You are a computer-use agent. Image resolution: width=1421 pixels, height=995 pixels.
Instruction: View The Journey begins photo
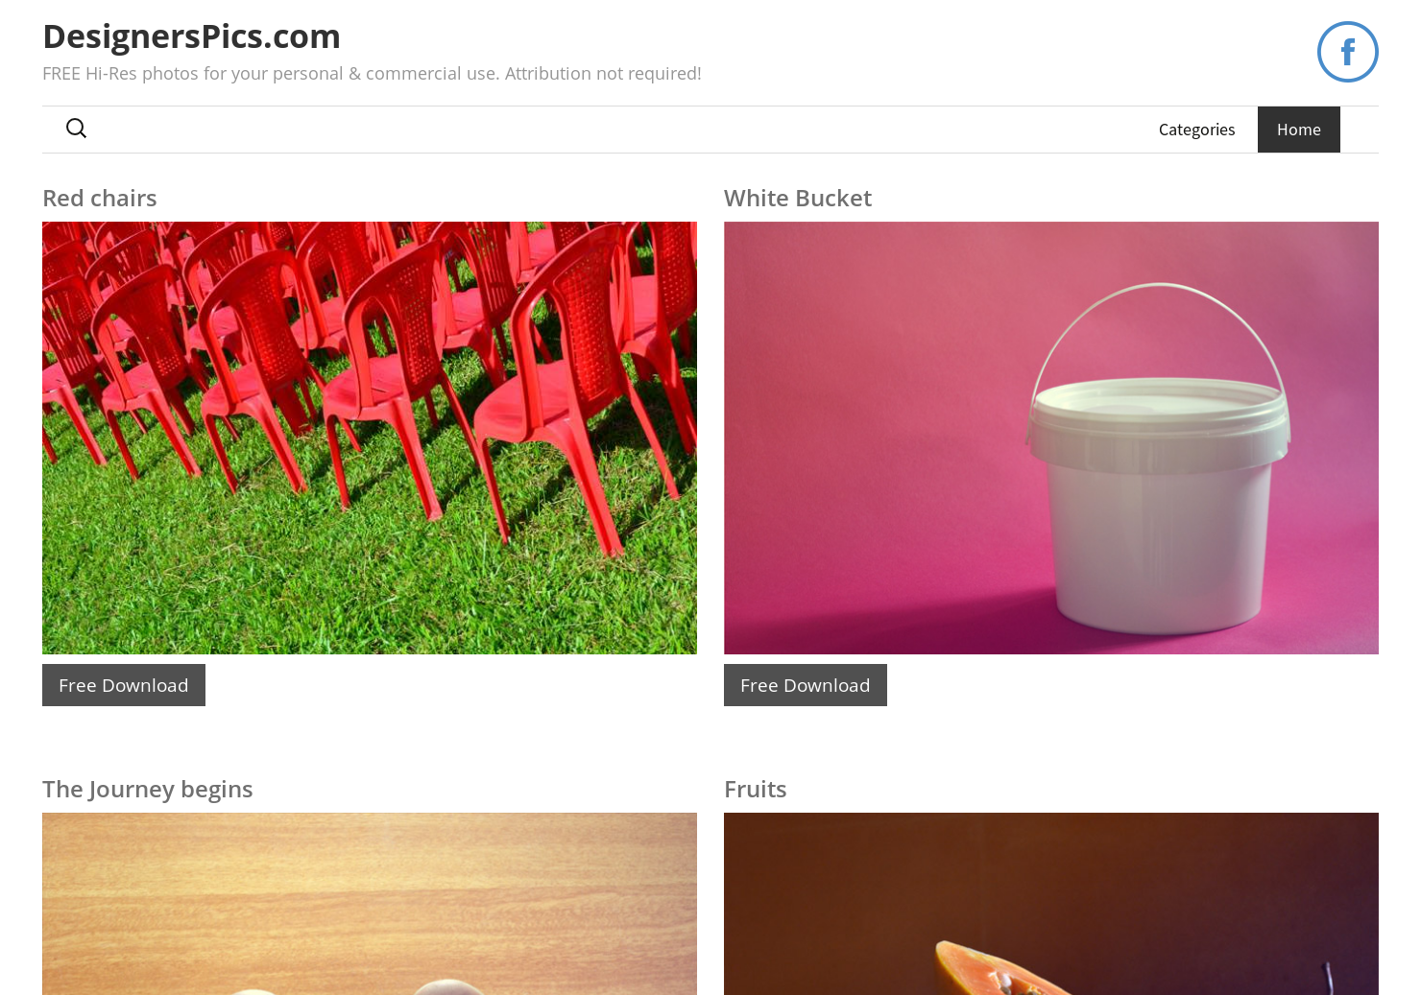(370, 904)
